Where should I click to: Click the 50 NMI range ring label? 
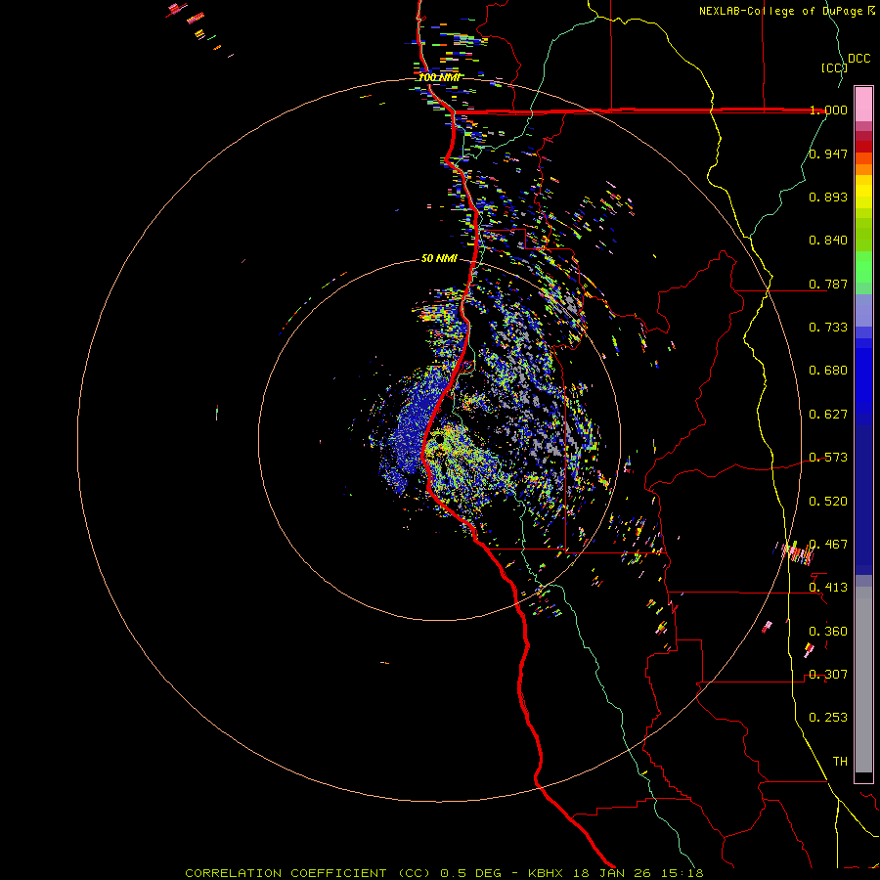tap(439, 259)
